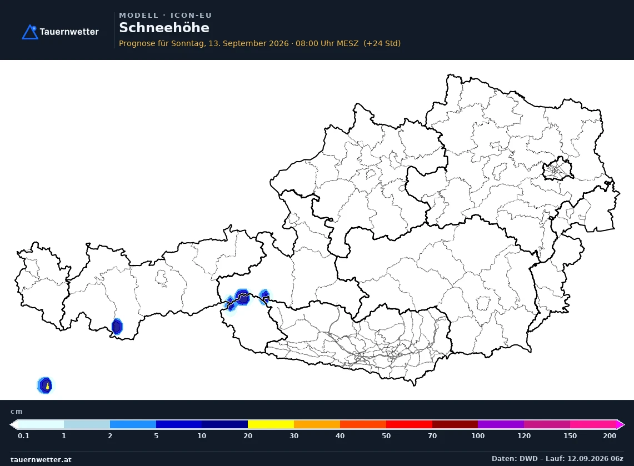Click the 'tauernwetter.at' footer text
The image size is (634, 466).
click(41, 459)
